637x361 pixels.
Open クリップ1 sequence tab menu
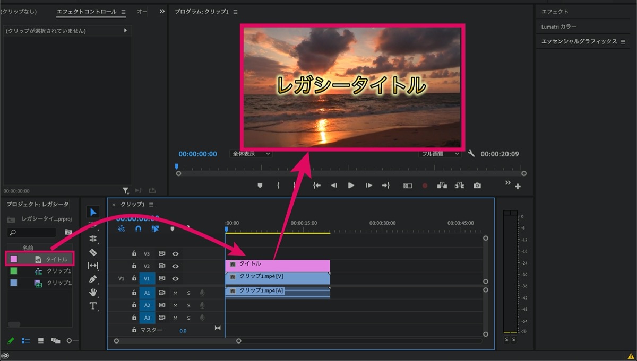151,205
